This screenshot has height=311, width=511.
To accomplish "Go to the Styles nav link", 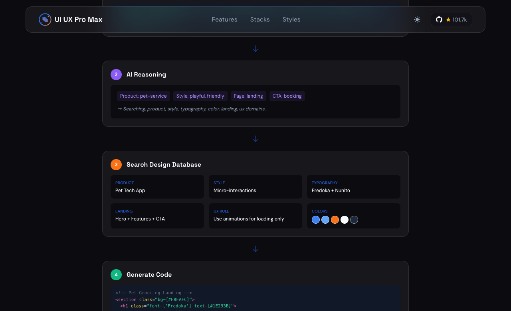I will click(x=291, y=20).
